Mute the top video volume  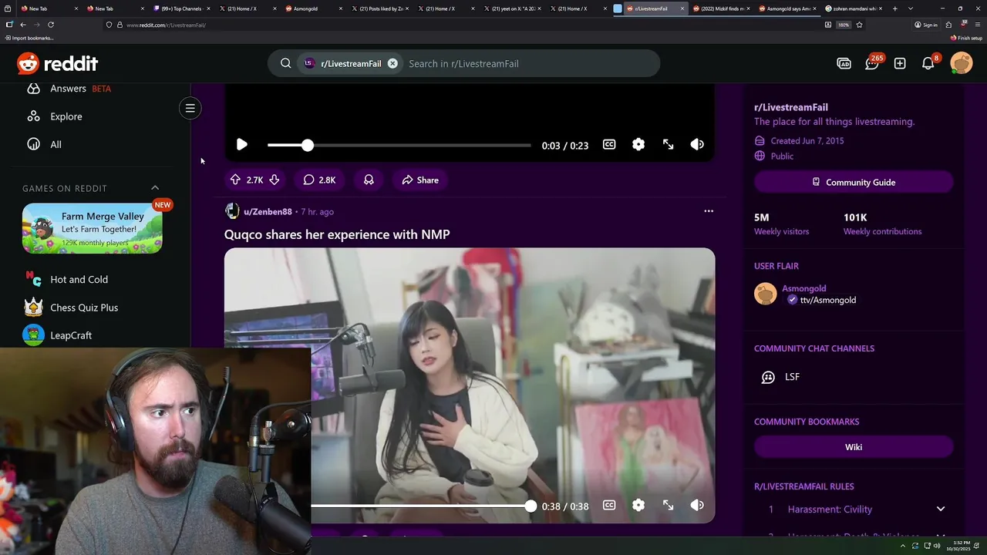pyautogui.click(x=697, y=145)
